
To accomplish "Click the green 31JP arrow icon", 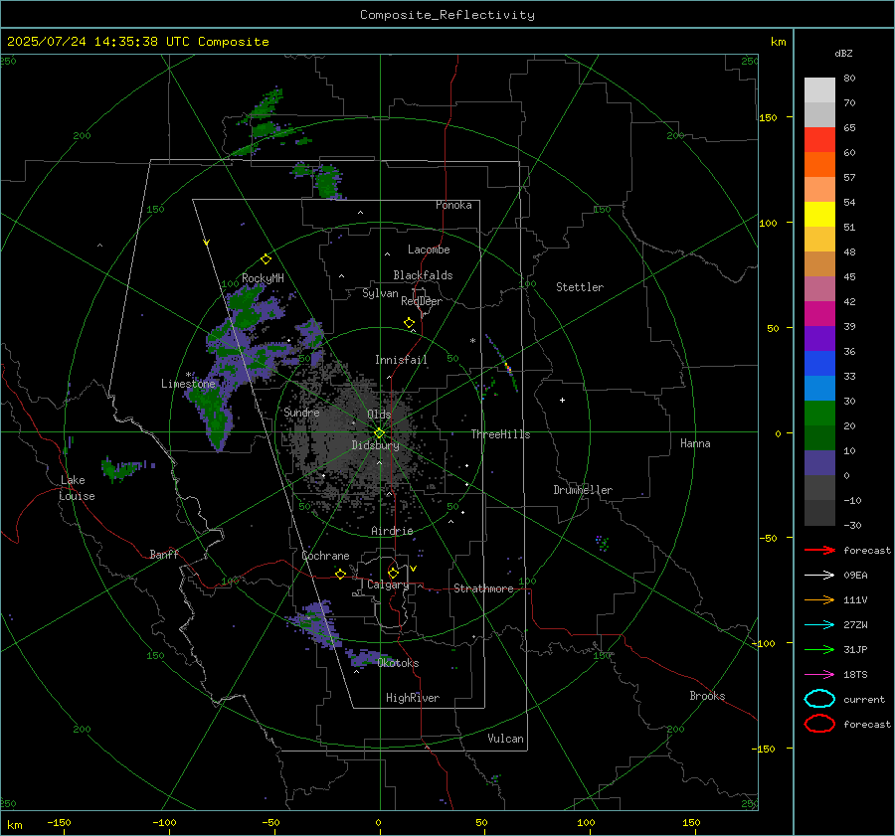I will (819, 649).
